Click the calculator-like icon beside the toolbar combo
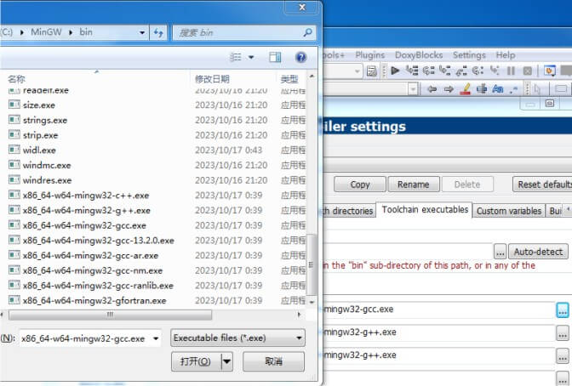Image resolution: width=572 pixels, height=386 pixels. (371, 71)
